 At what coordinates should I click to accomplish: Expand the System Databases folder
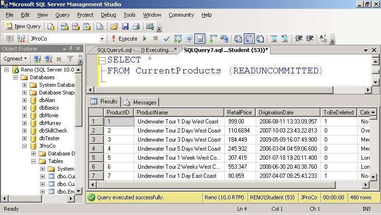click(x=25, y=85)
